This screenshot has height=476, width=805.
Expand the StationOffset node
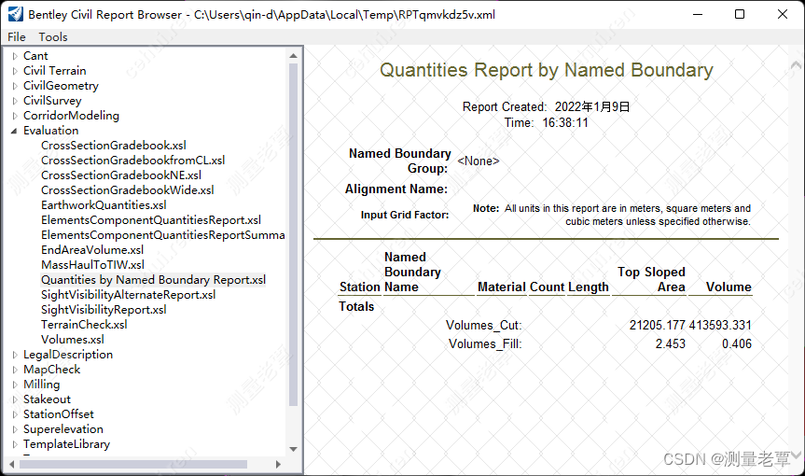[x=15, y=413]
